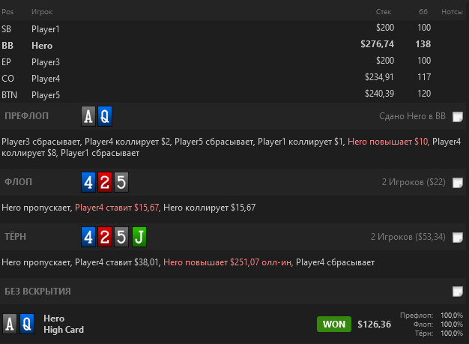Click the ФЛОП section header
Viewport: 469px width, 344px height.
[18, 182]
